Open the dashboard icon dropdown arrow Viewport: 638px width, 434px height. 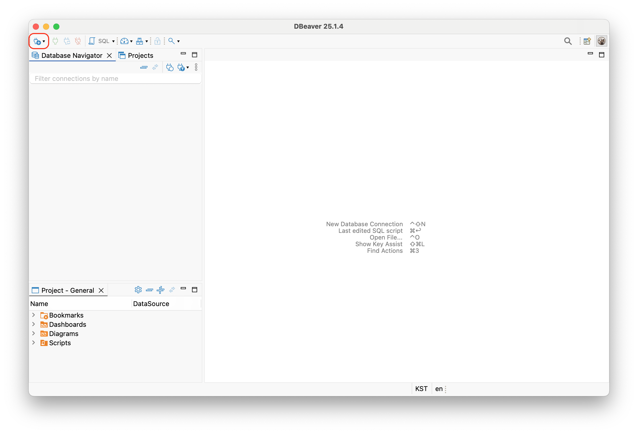coord(131,41)
